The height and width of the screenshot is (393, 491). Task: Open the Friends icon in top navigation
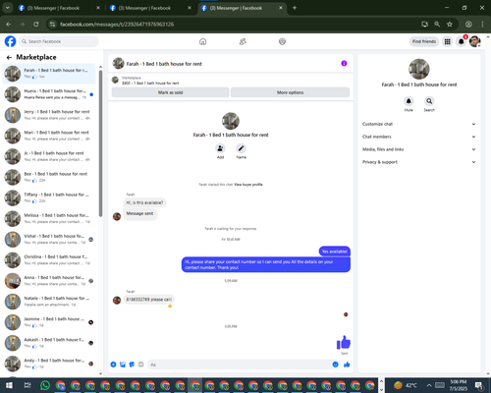243,41
